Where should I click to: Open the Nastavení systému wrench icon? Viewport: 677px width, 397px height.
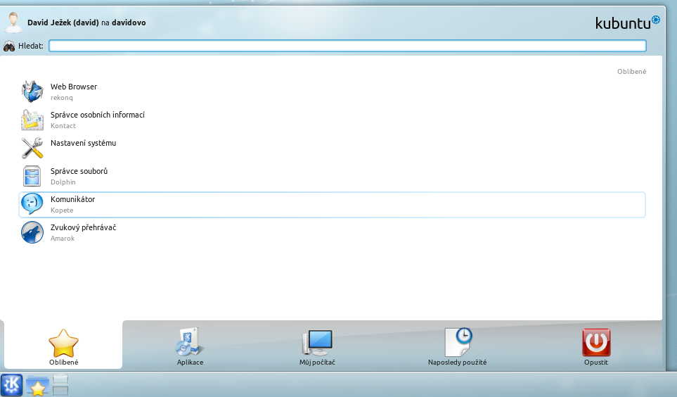(x=32, y=148)
